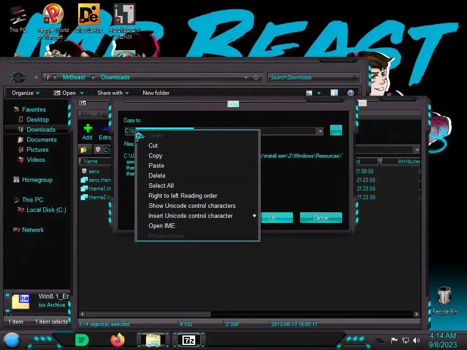Click the search magnifier in Search Downloads

(354, 77)
